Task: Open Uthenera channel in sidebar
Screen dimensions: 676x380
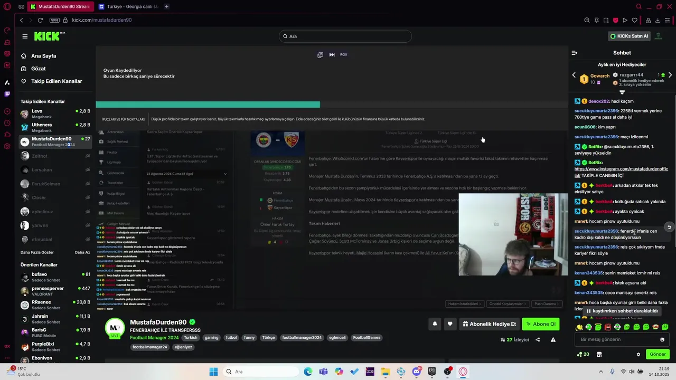Action: (x=55, y=127)
